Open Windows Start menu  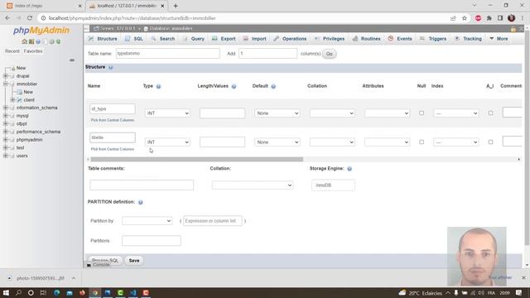tap(6, 292)
